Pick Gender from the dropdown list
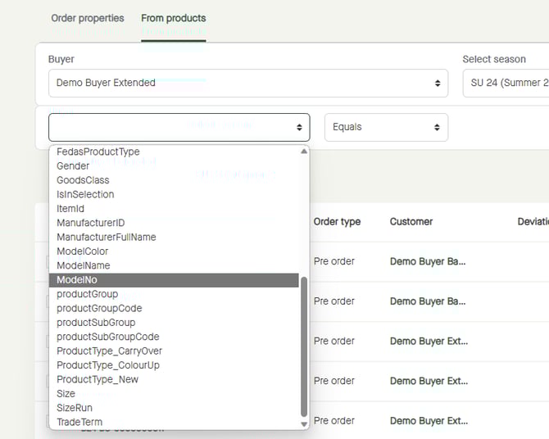 [73, 166]
